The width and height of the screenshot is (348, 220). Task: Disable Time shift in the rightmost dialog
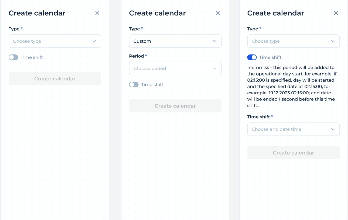point(252,57)
